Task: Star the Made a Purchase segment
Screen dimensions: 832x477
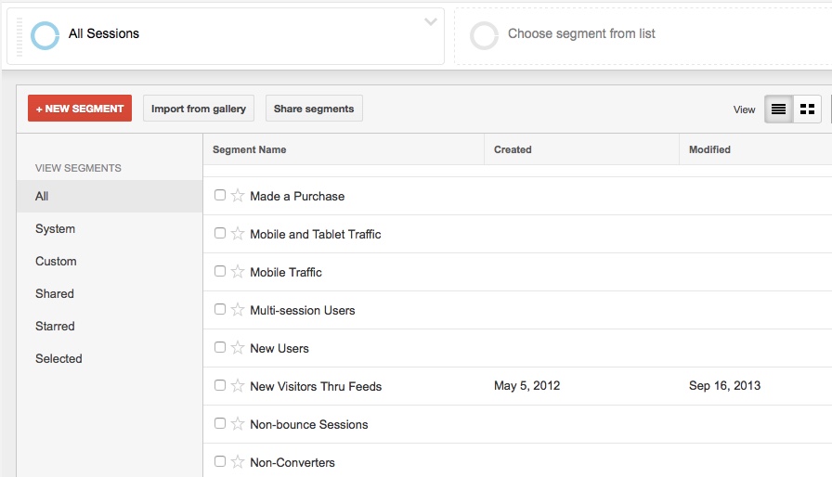Action: pos(238,196)
